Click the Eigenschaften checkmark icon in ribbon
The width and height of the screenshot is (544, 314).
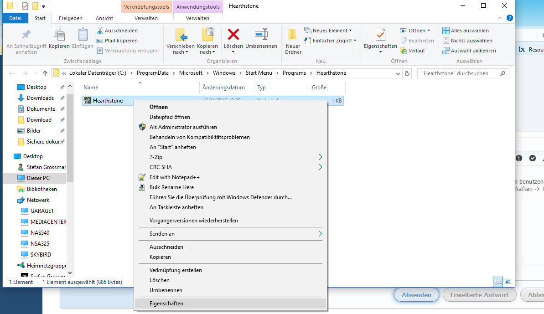tap(380, 35)
